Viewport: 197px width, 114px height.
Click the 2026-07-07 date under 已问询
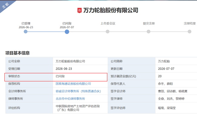(67, 27)
